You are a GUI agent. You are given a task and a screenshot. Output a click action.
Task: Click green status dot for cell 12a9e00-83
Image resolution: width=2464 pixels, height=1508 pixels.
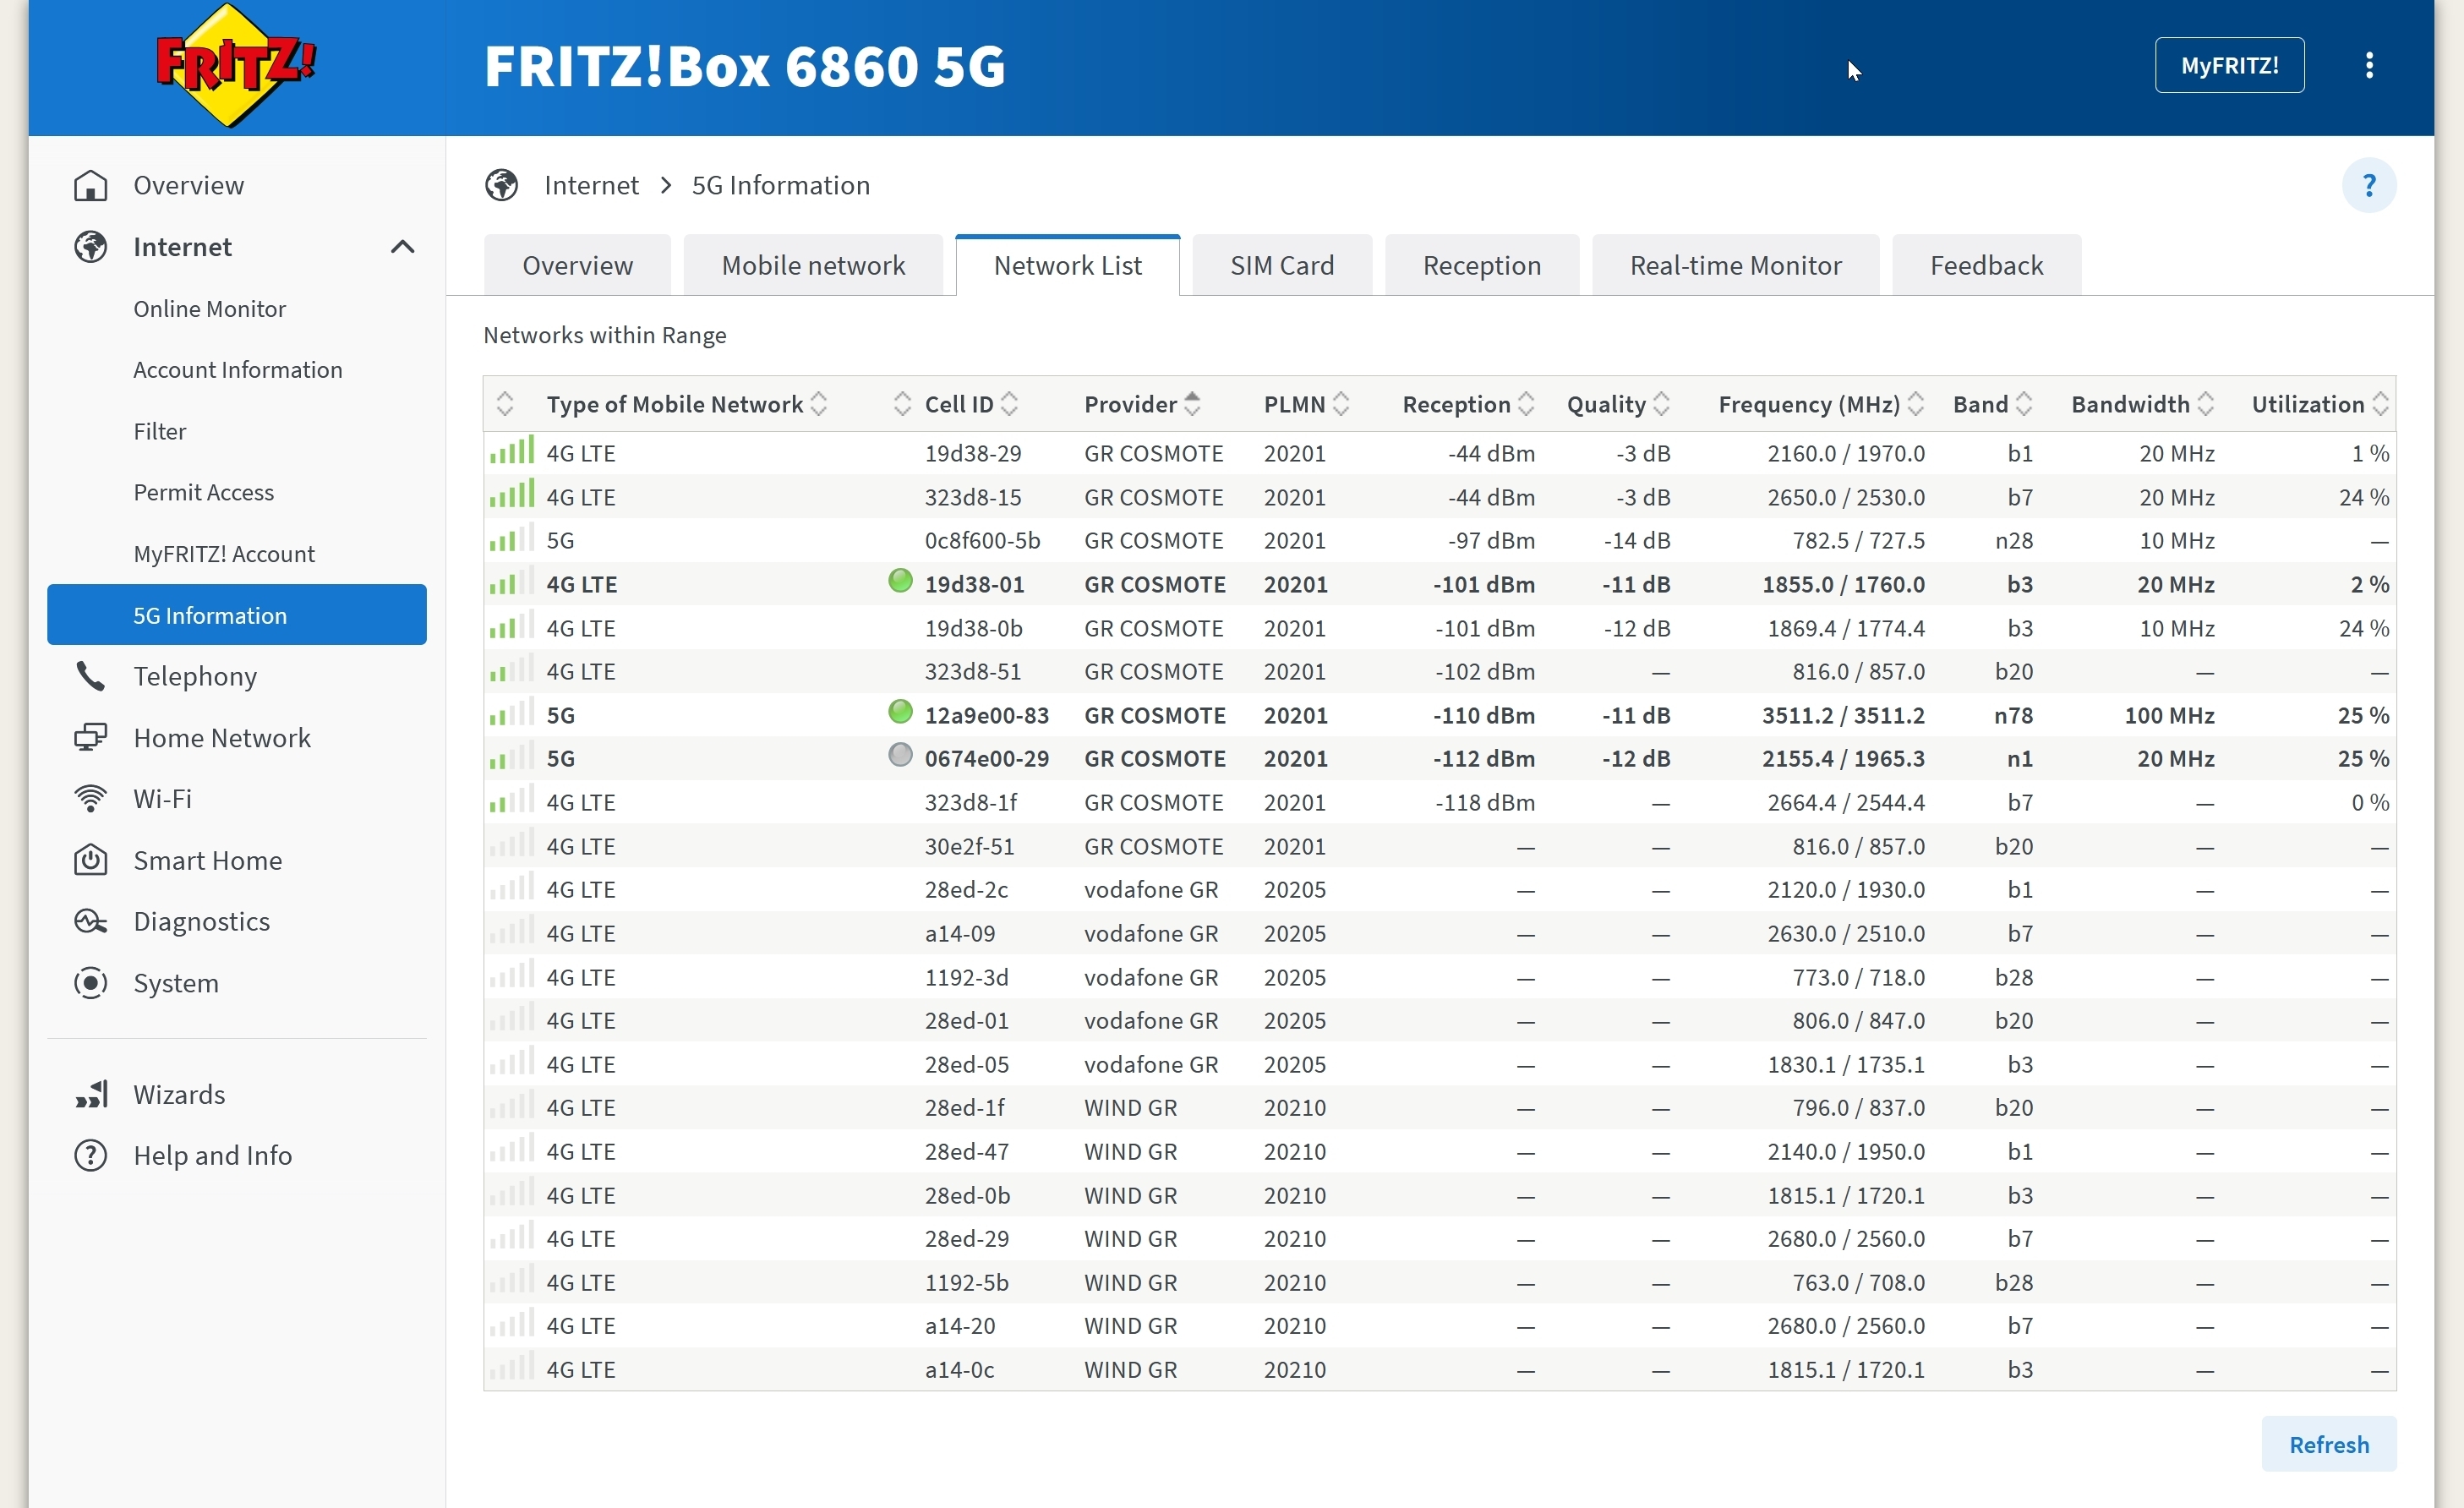coord(900,712)
